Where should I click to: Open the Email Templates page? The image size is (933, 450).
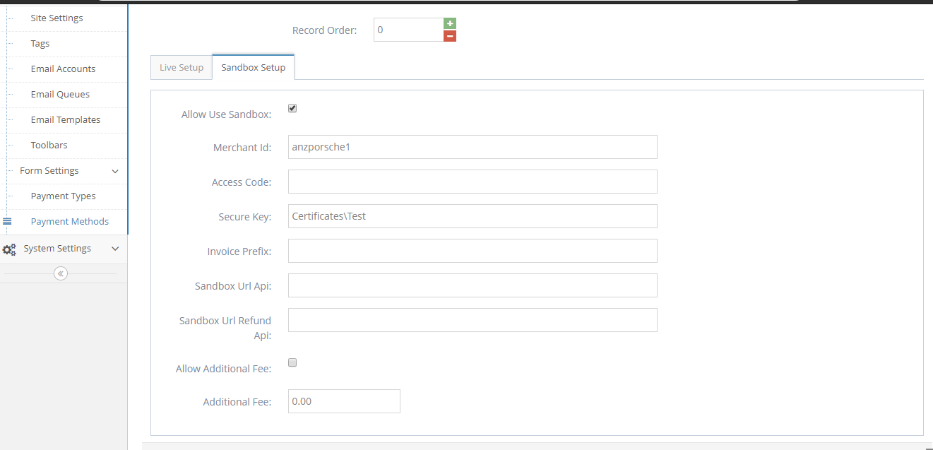click(66, 119)
